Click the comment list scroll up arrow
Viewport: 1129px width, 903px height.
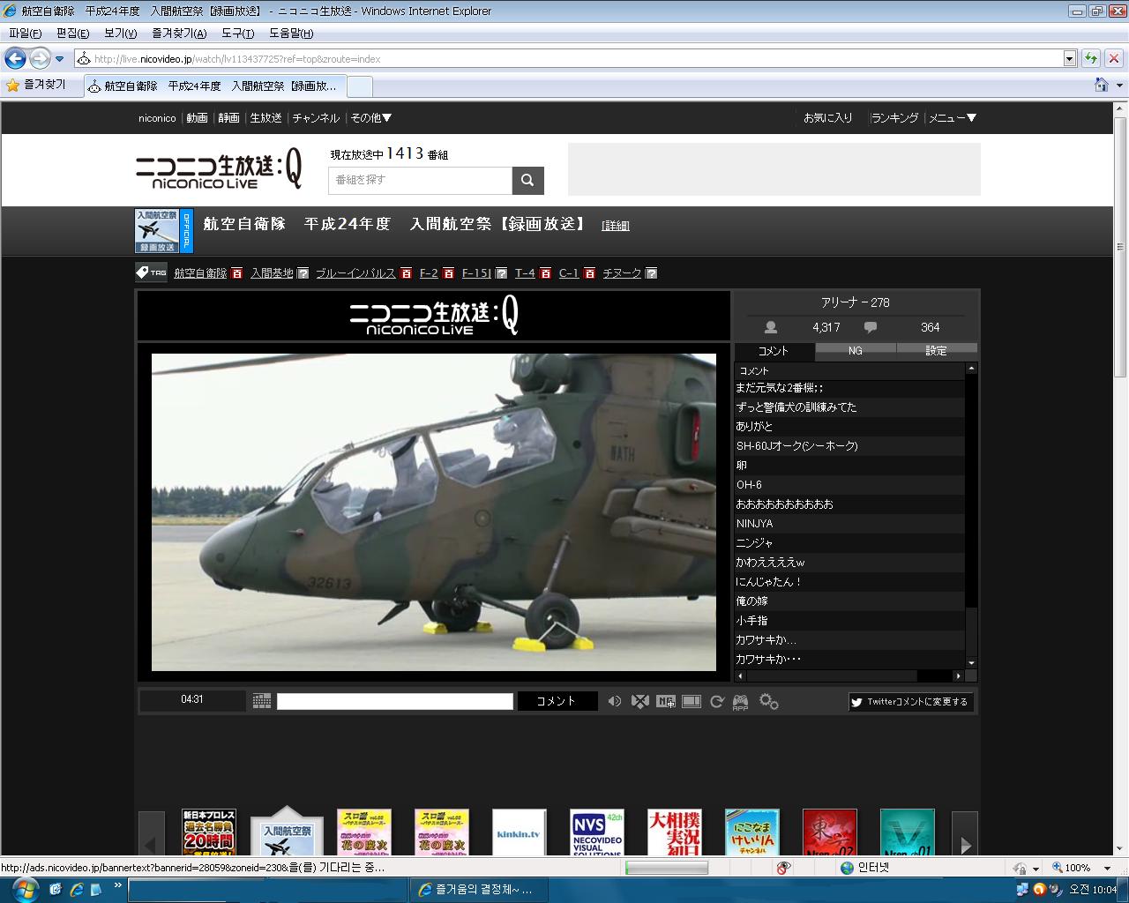tap(971, 369)
